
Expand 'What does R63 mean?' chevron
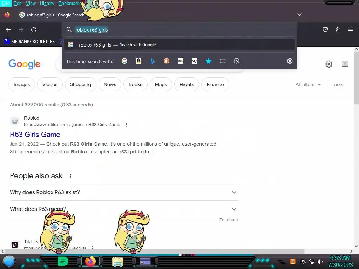(x=234, y=209)
